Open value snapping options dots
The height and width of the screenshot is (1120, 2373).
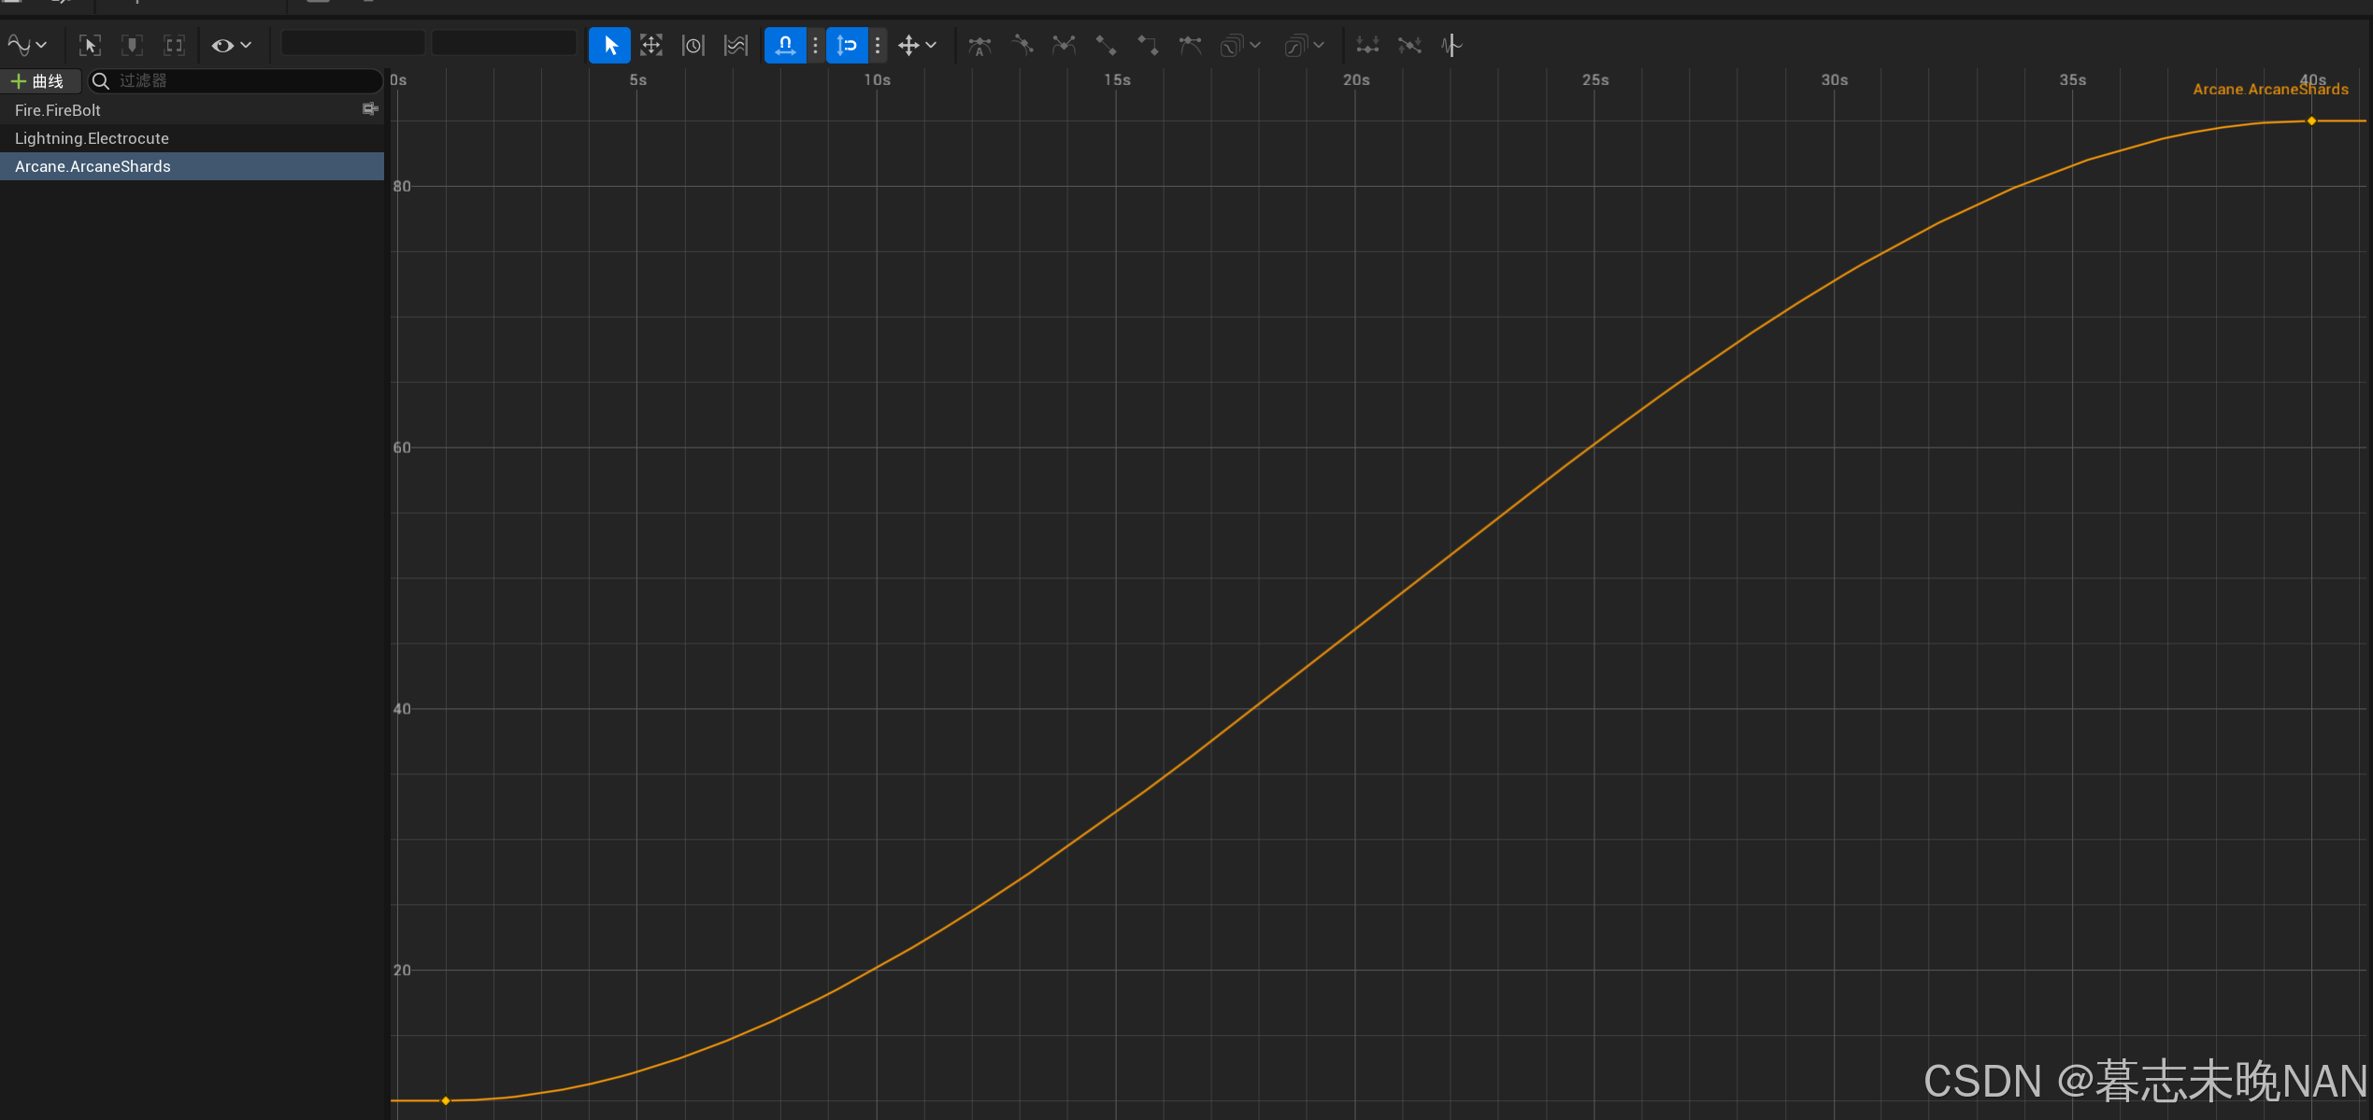(x=878, y=45)
